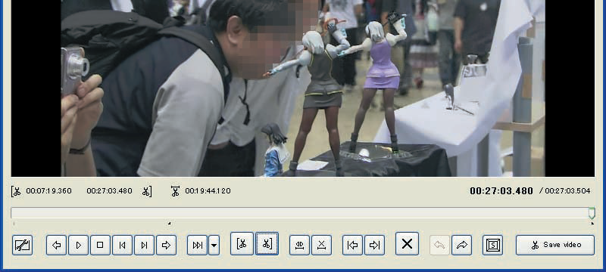Jump to the selection start marker
The height and width of the screenshot is (272, 606).
tap(352, 245)
